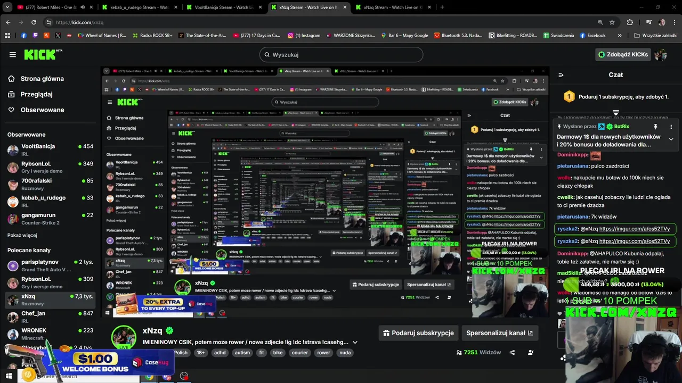Open parisplatynov in recommended channels
Viewport: 682px width, 383px height.
[51, 265]
